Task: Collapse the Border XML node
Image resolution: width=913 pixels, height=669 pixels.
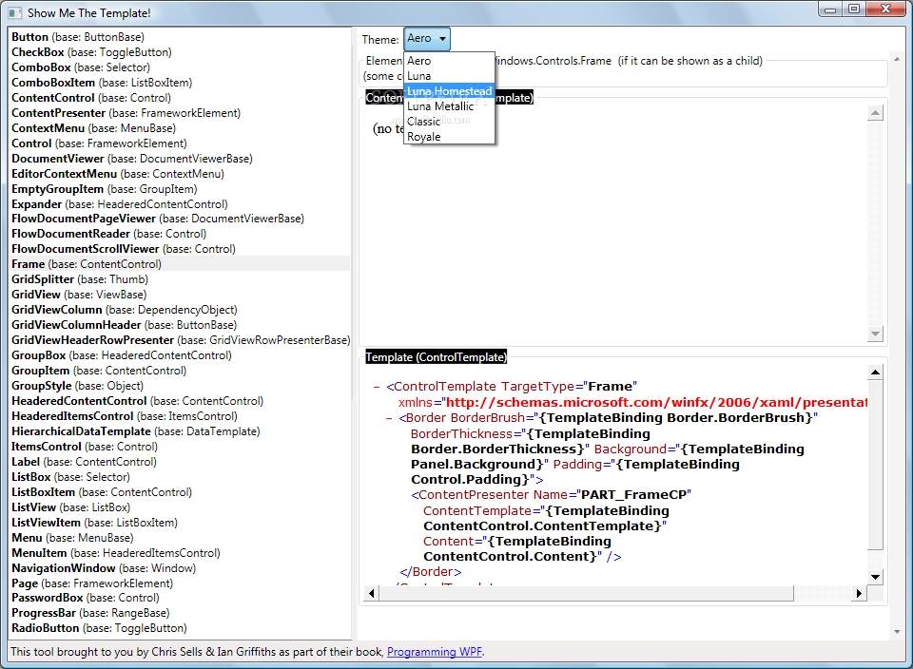Action: [389, 418]
